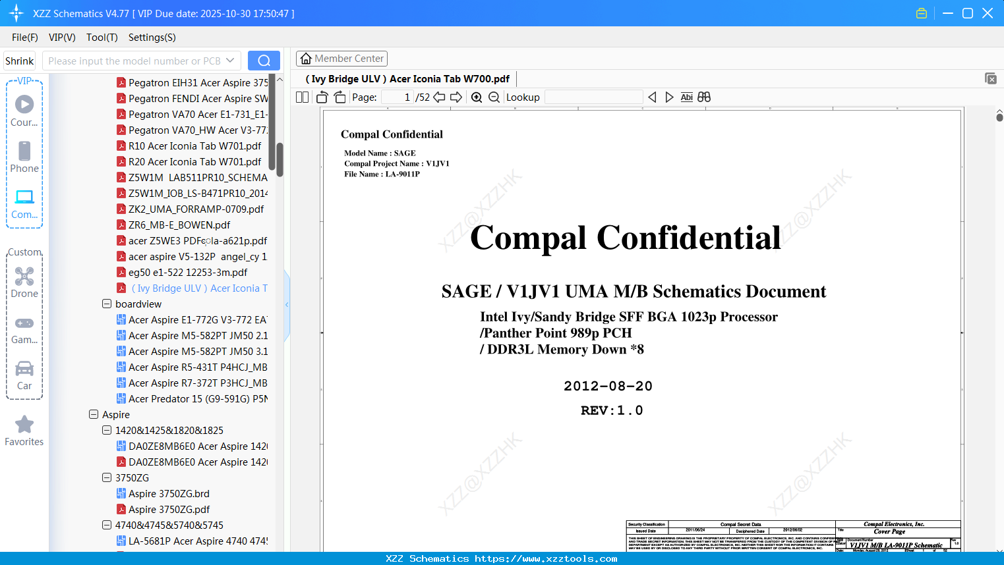Viewport: 1004px width, 565px height.
Task: Zoom out of the schematic
Action: 494,97
